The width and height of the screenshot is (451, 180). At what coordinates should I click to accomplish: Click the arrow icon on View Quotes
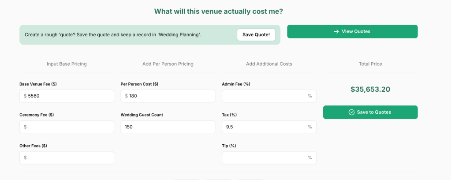(336, 31)
